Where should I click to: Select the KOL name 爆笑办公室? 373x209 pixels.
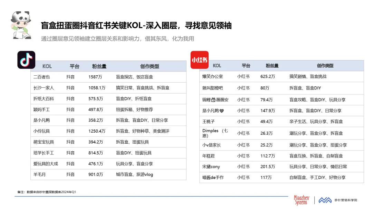click(212, 76)
